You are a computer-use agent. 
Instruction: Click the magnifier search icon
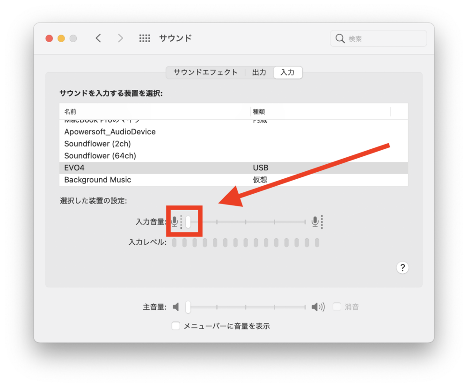340,38
